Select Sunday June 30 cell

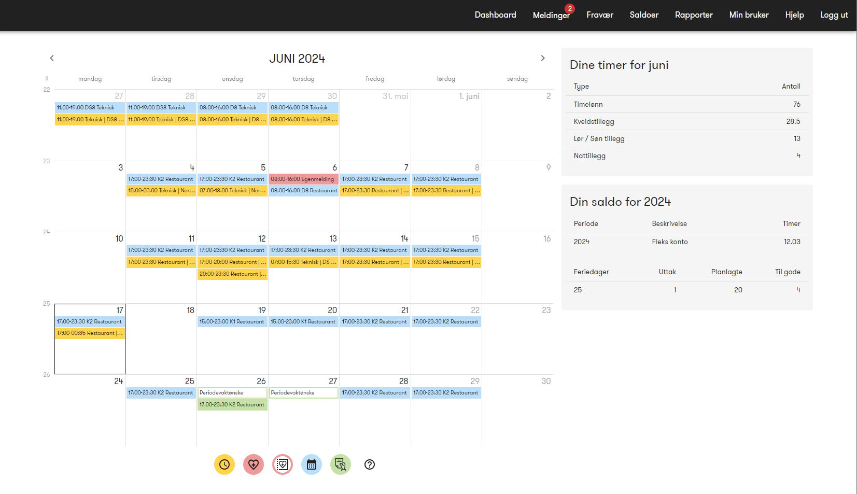pos(517,410)
